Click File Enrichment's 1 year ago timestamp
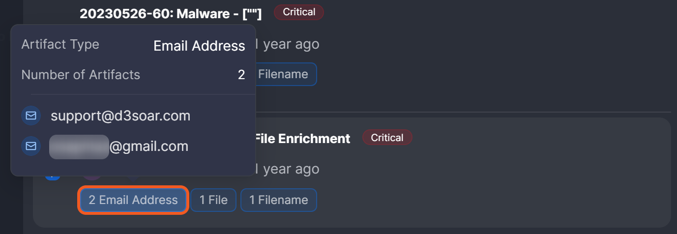This screenshot has height=234, width=677. [x=288, y=169]
